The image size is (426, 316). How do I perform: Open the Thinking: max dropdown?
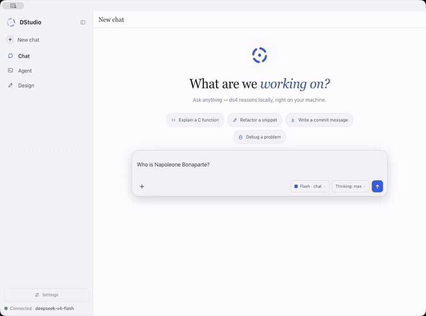tap(350, 187)
